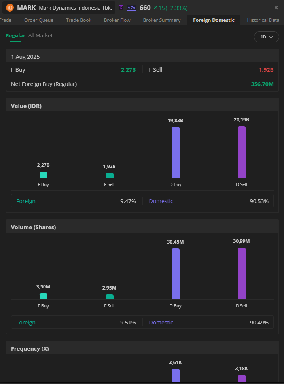The image size is (284, 384).
Task: Click the F Buy 3,50M volume bar
Action: [44, 296]
